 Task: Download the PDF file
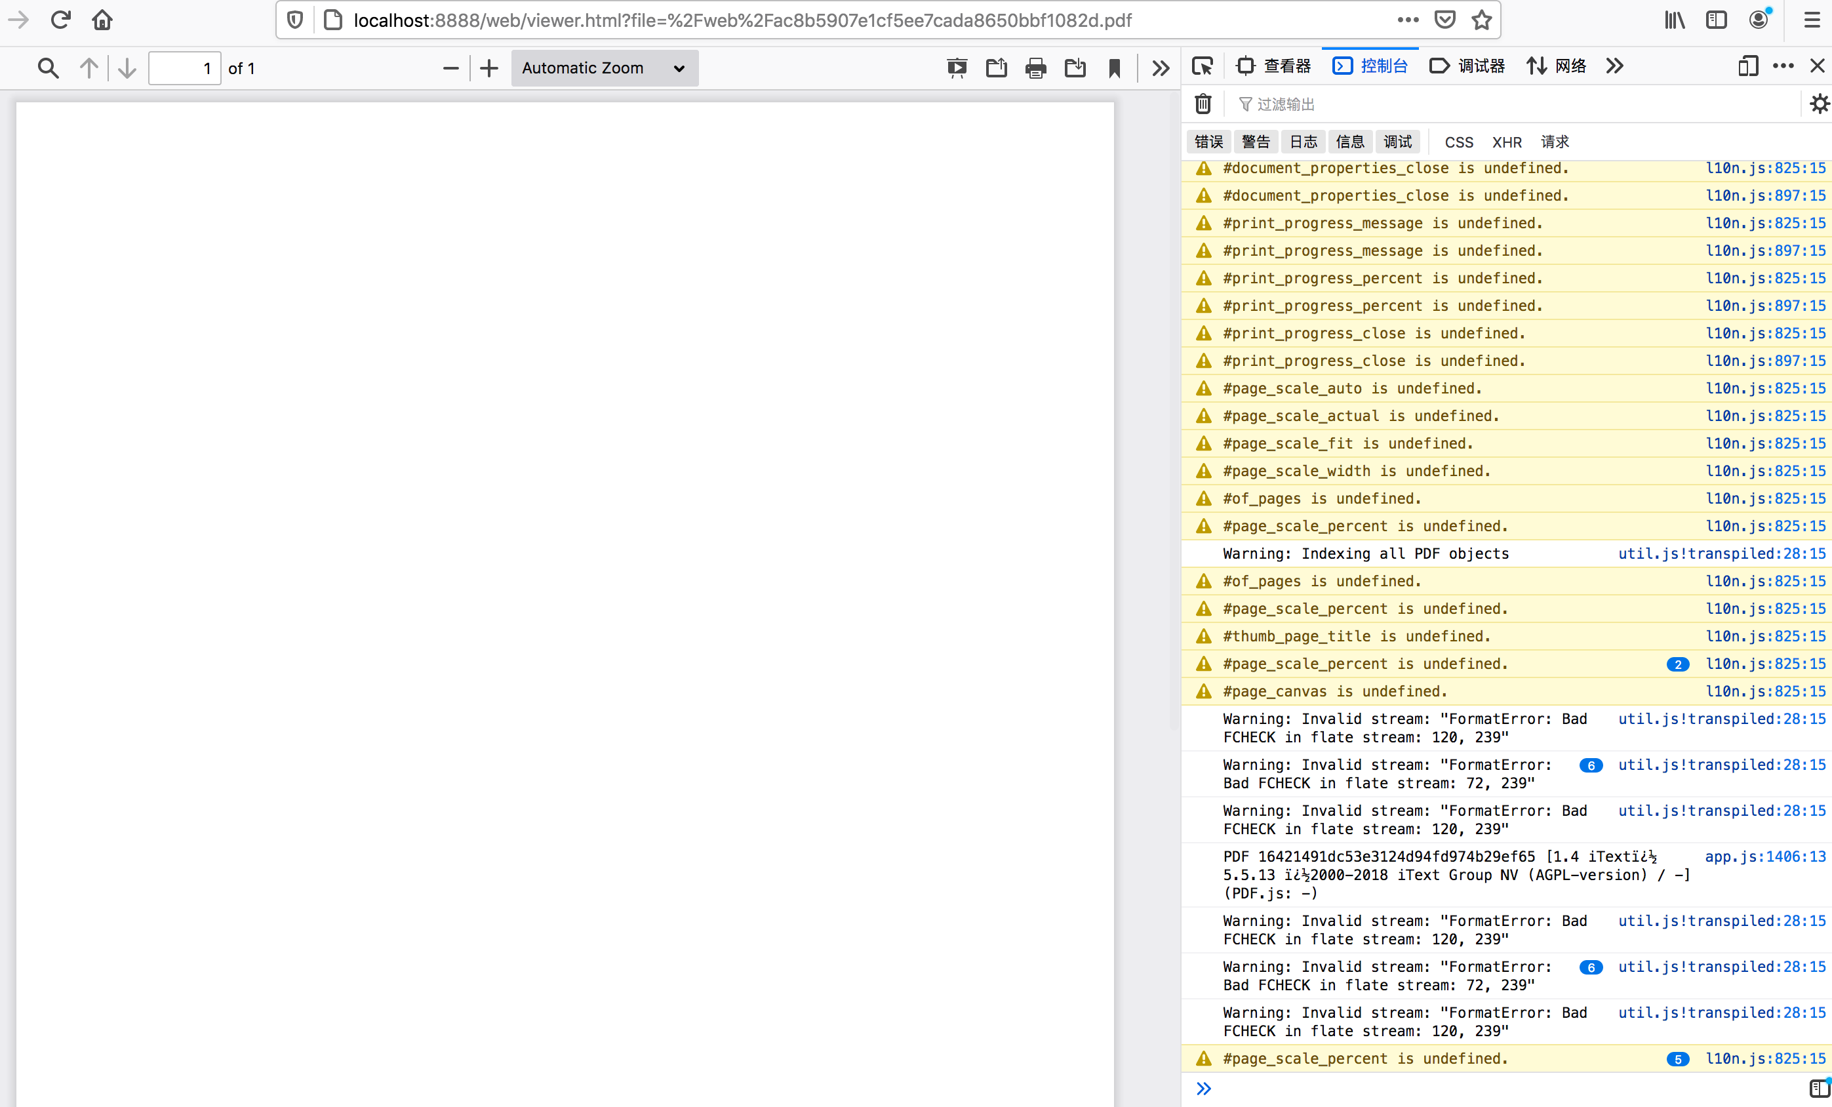[x=1075, y=68]
